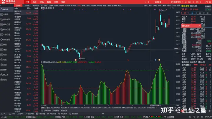Screen dimensions: 212x119
Task: Select 金石亚药 300434 row in stock list
Action: coord(26,40)
